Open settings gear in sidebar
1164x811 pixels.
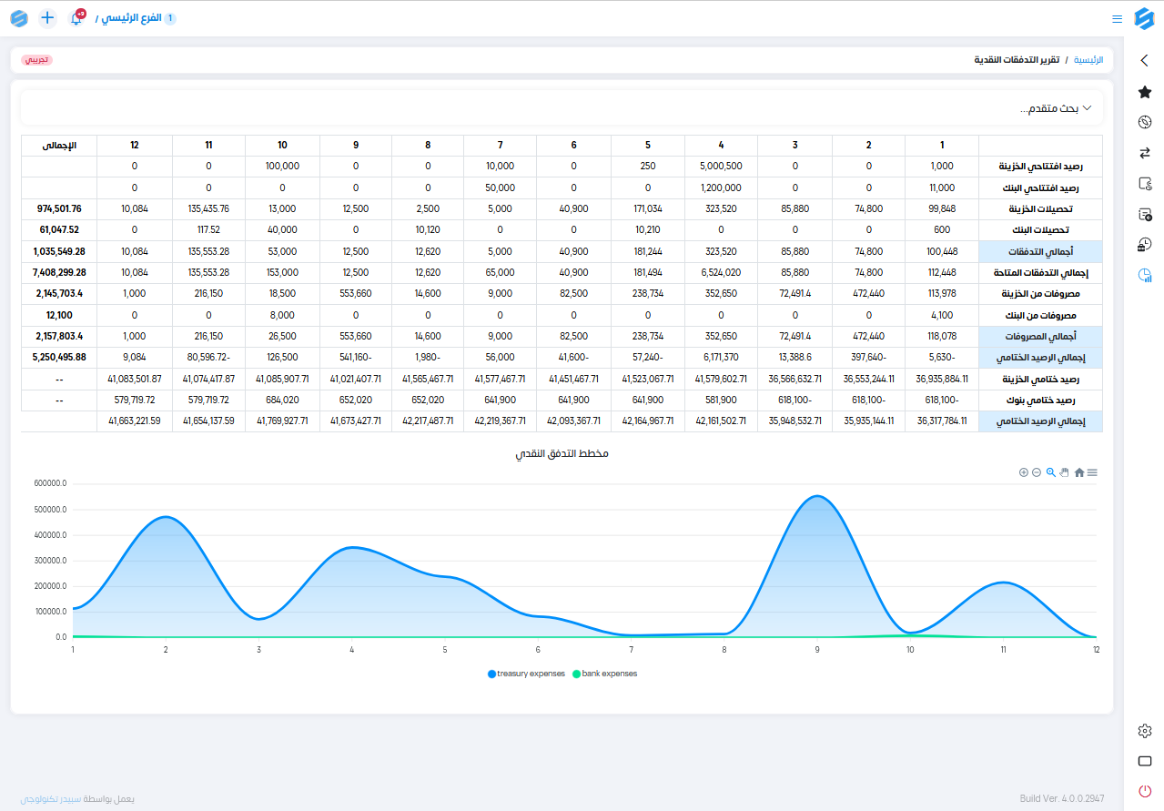pyautogui.click(x=1145, y=731)
